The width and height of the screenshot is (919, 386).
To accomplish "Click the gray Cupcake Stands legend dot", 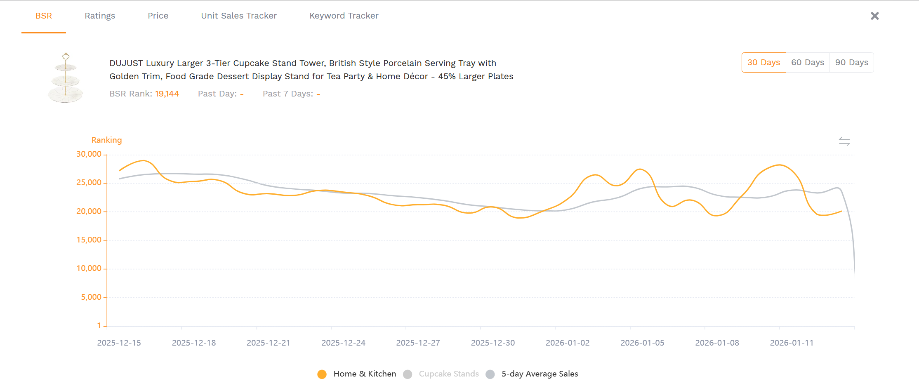I will 408,374.
